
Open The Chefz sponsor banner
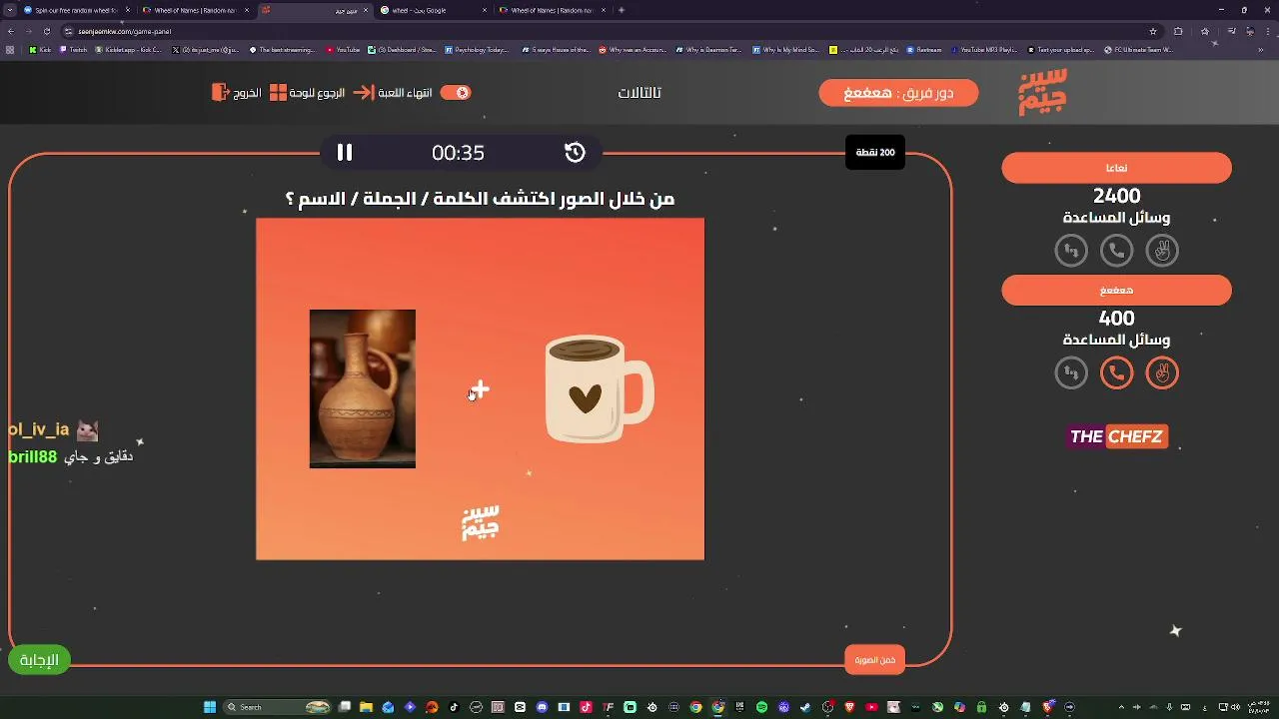1117,436
